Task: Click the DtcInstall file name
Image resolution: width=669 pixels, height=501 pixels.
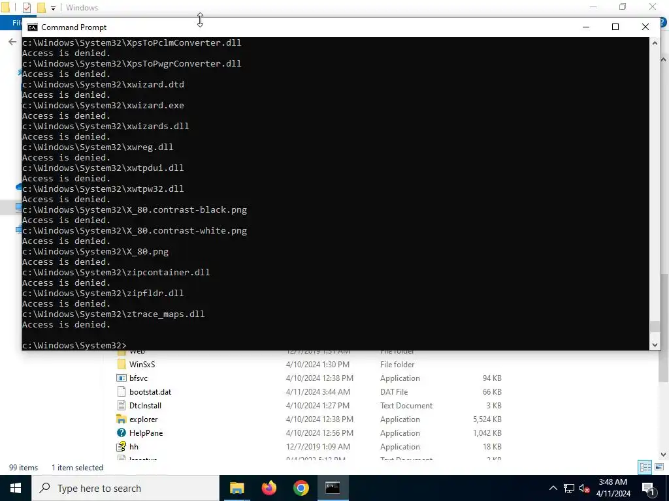Action: pyautogui.click(x=146, y=405)
